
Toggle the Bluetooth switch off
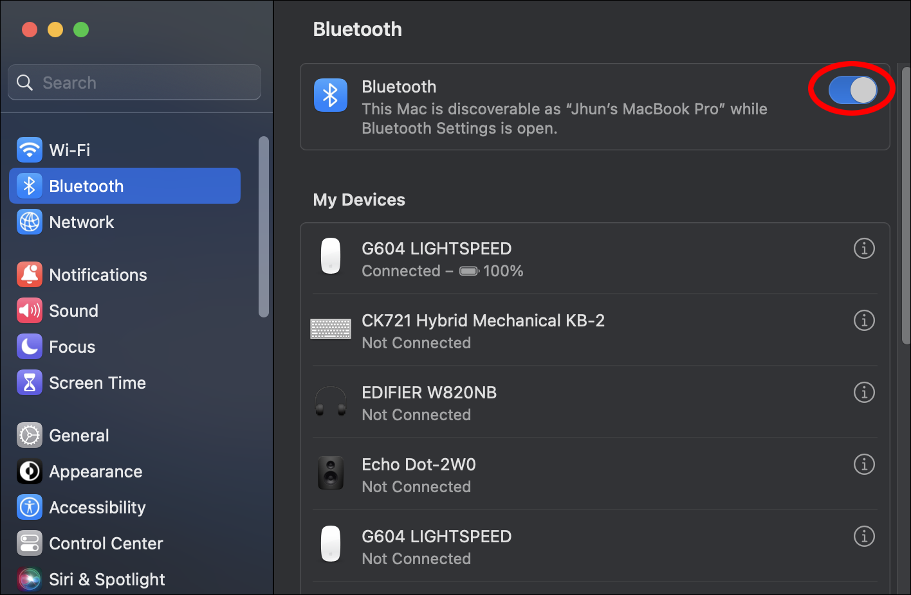click(852, 90)
